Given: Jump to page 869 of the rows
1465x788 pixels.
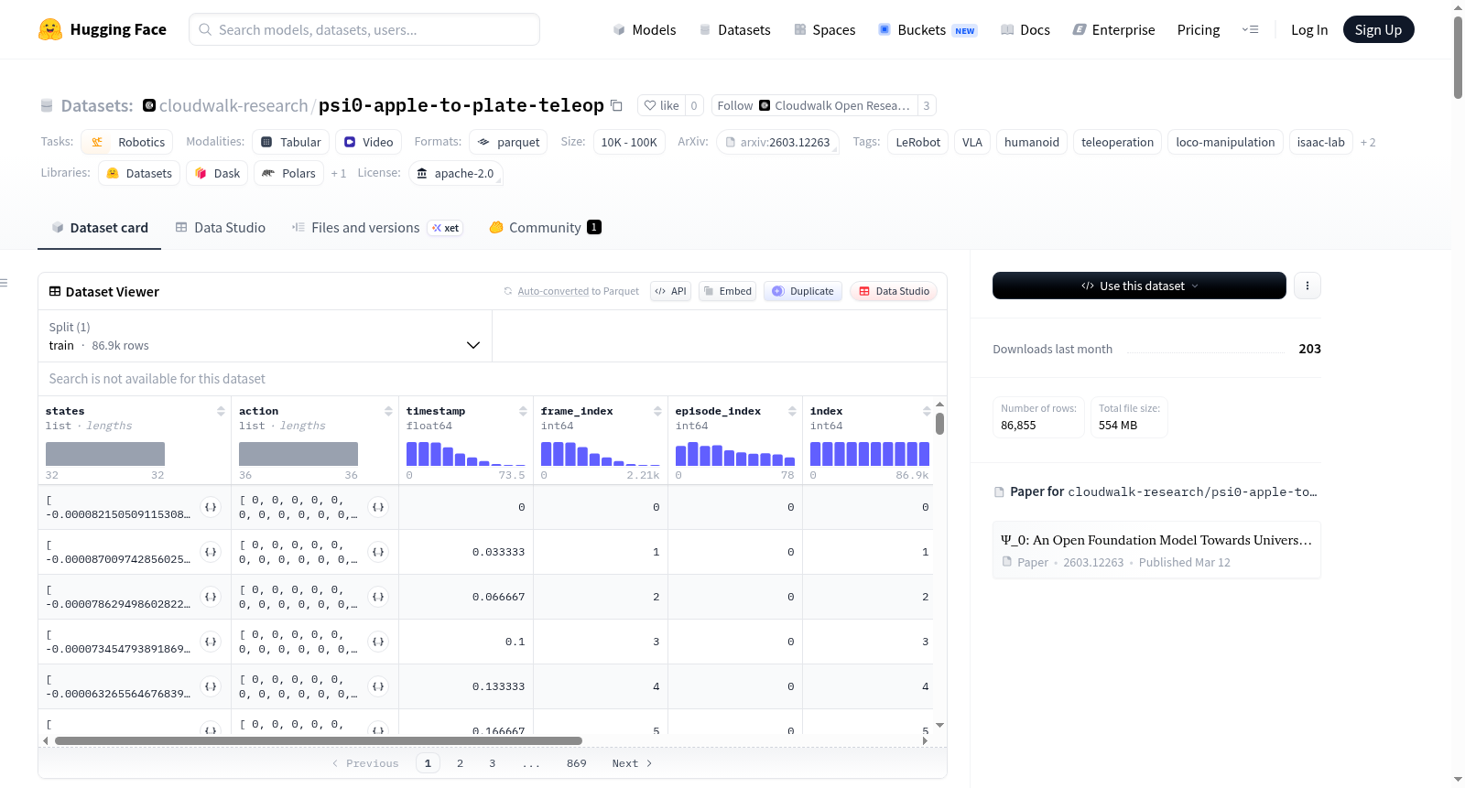Looking at the screenshot, I should (576, 763).
